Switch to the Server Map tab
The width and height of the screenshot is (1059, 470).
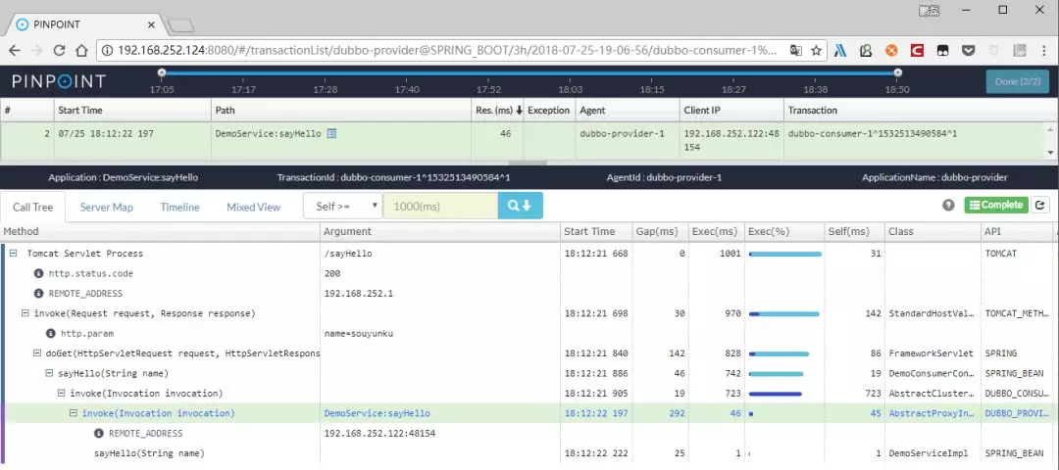coord(107,207)
